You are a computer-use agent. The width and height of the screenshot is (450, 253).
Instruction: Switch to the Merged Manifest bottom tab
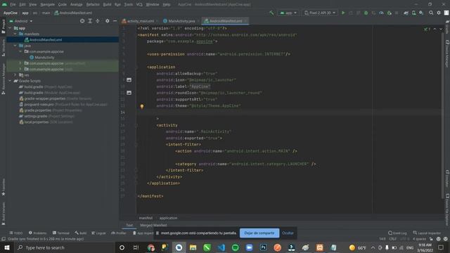click(153, 225)
